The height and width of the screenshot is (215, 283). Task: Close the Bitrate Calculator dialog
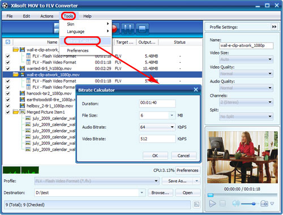[196, 89]
